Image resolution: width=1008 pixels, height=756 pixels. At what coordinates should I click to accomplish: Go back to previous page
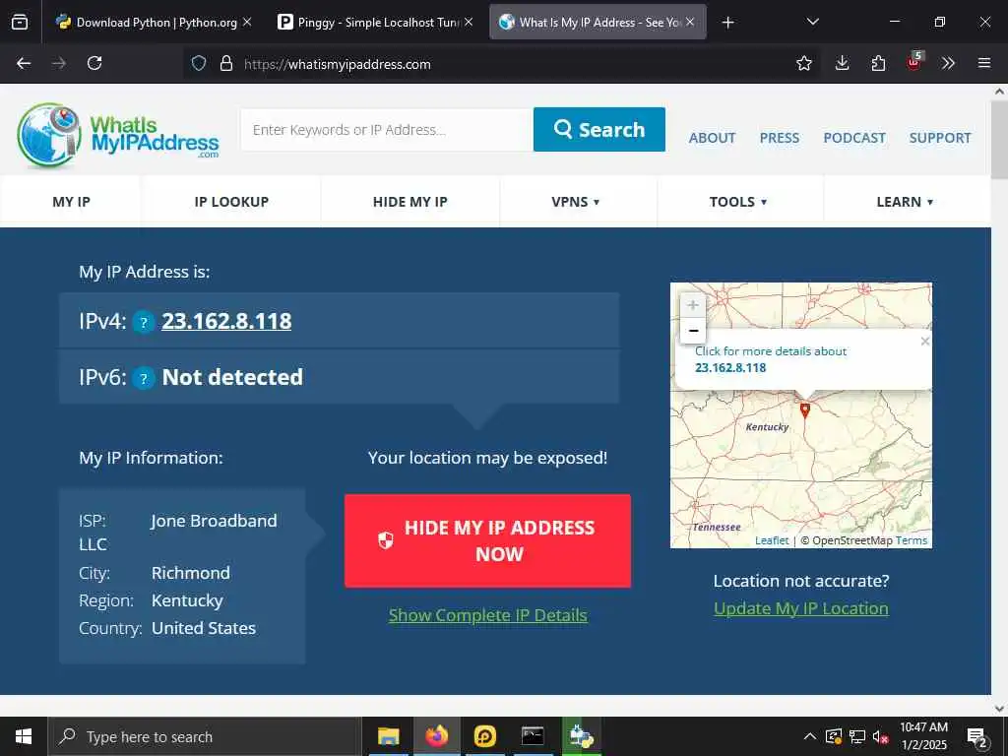tap(24, 63)
